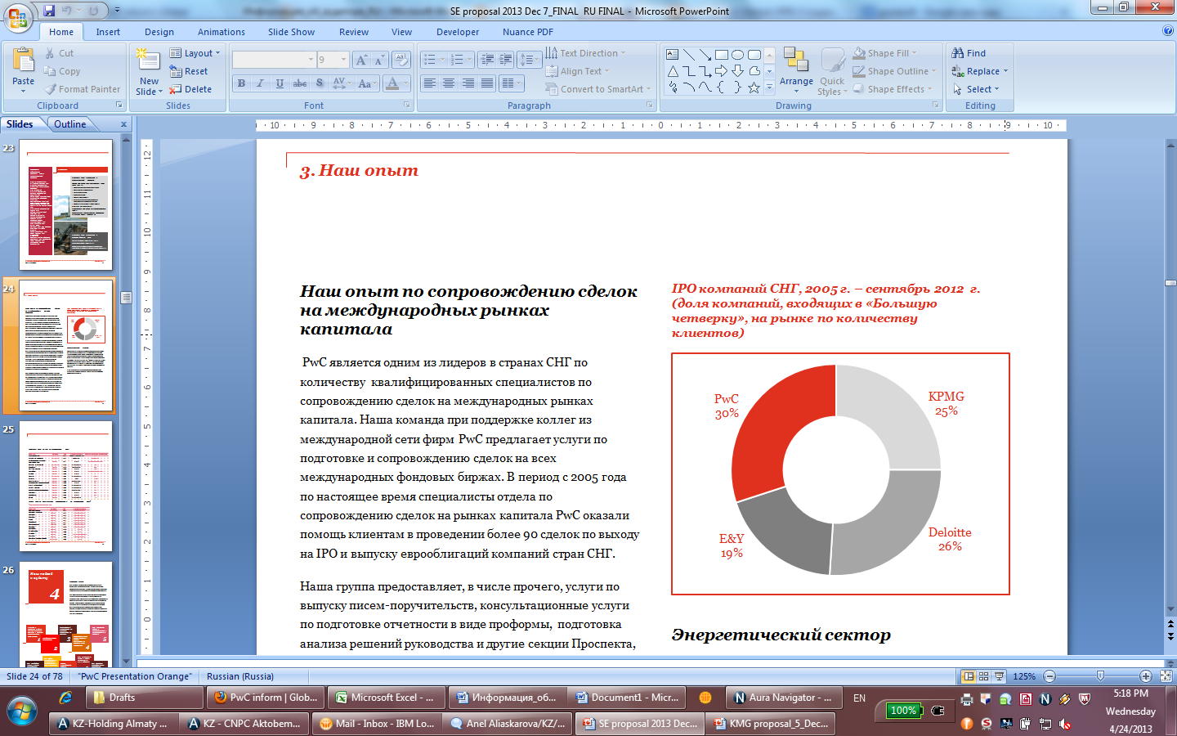Click the Zoom Out minus button

coord(1049,676)
